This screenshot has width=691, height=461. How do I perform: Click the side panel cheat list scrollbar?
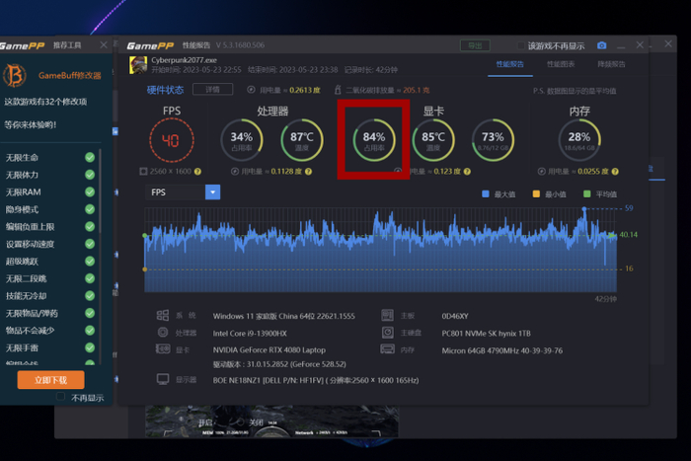click(101, 191)
